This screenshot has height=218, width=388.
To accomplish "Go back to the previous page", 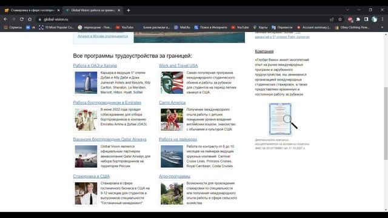I will 5,19.
